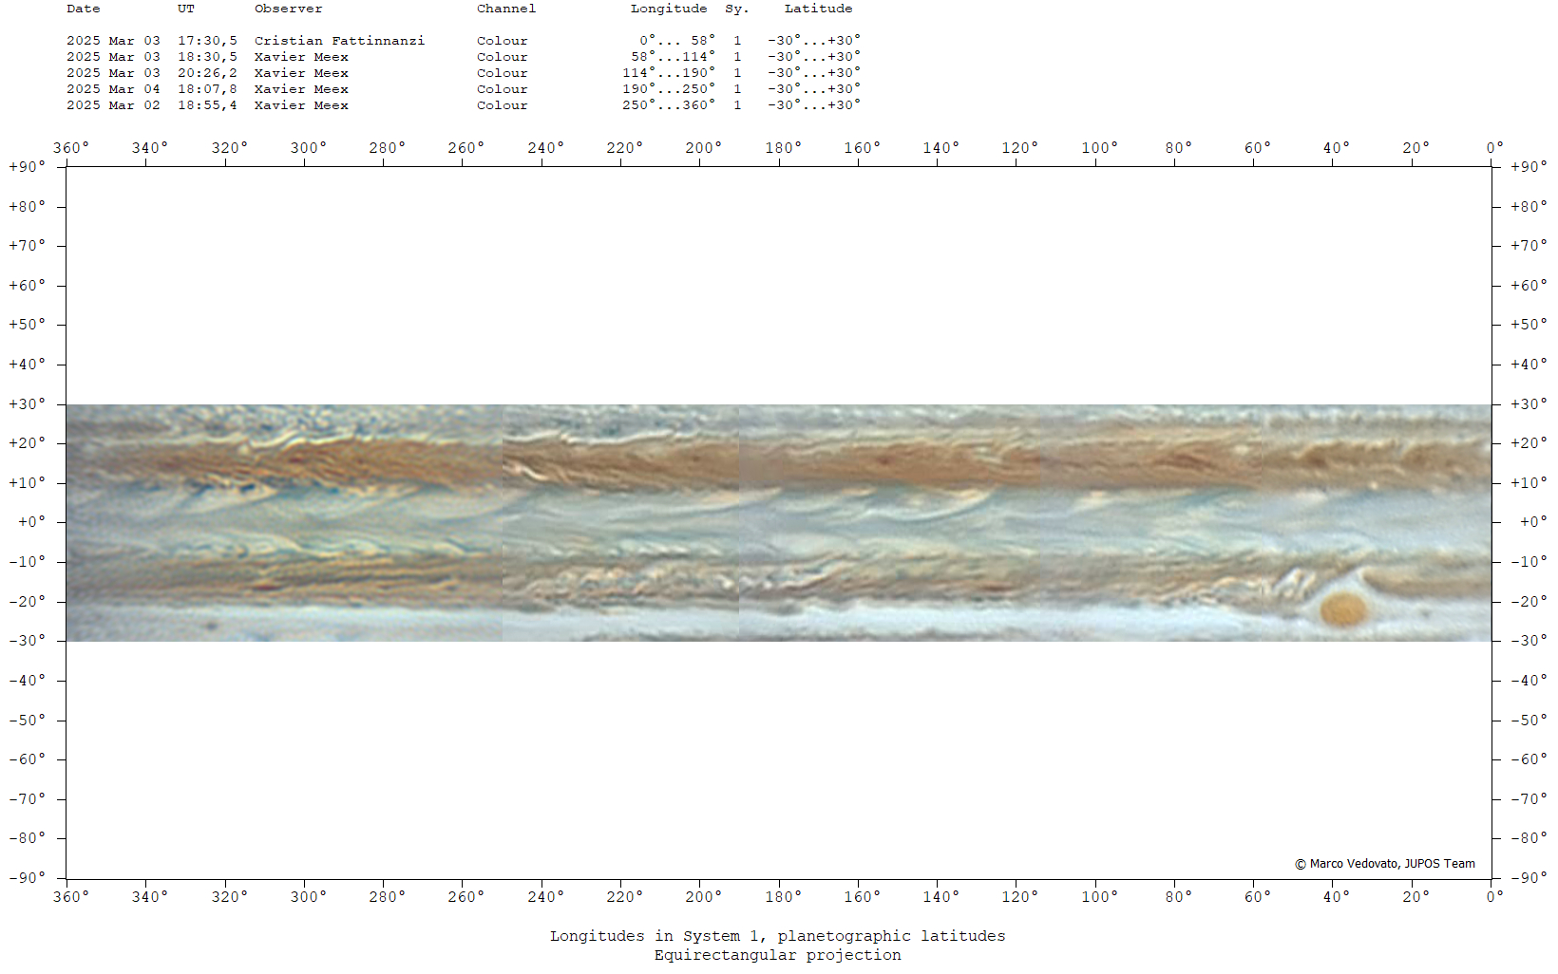
Task: Click "180°" on the top longitude axis
Action: click(x=783, y=148)
